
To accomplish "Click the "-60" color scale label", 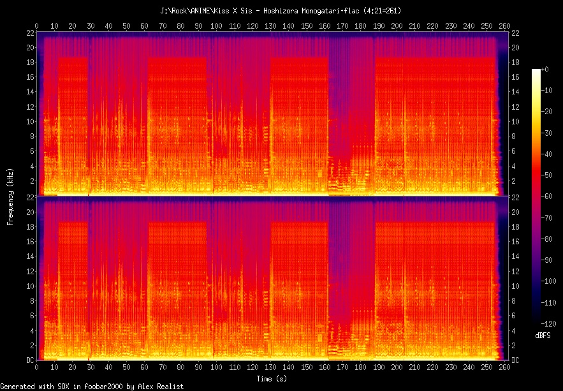I will [x=546, y=196].
